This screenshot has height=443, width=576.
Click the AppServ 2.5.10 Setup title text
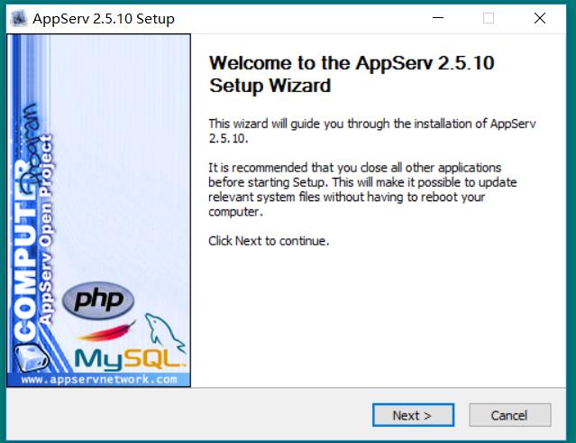pyautogui.click(x=104, y=19)
